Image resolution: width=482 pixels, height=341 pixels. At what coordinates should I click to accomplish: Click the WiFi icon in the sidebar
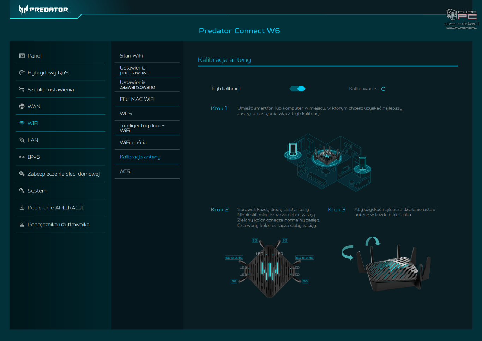pyautogui.click(x=22, y=123)
